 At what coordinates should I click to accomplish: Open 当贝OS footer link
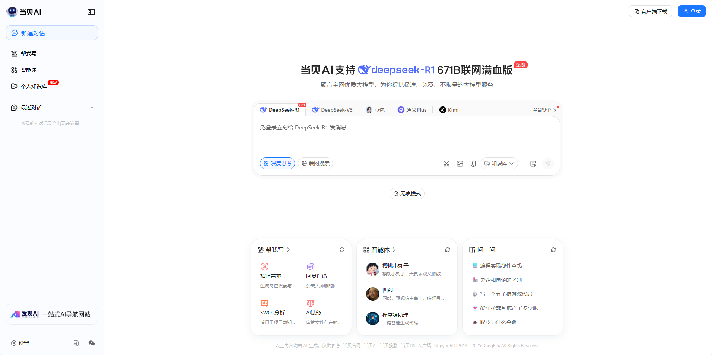coord(408,346)
